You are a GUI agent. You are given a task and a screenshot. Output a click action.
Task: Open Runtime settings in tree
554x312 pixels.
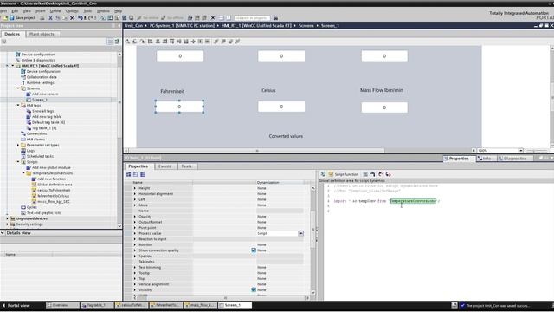point(41,83)
